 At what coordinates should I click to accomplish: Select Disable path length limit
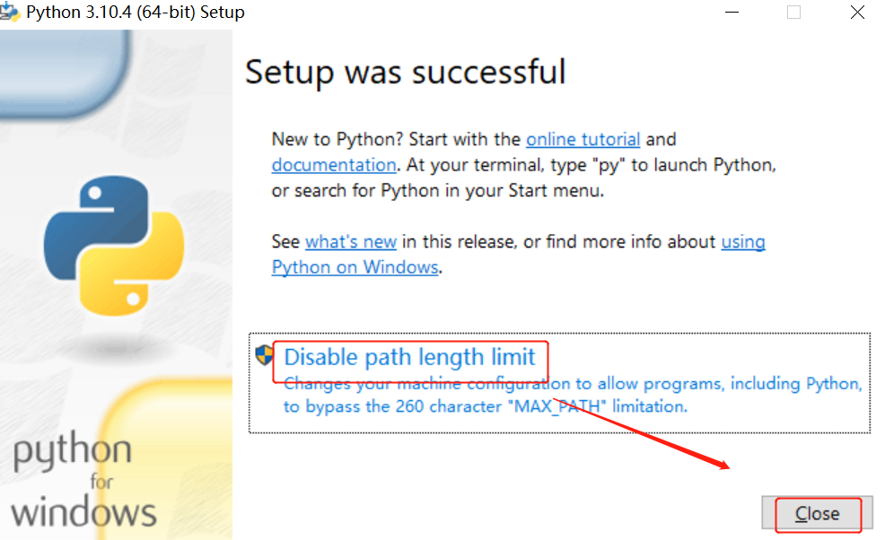409,357
